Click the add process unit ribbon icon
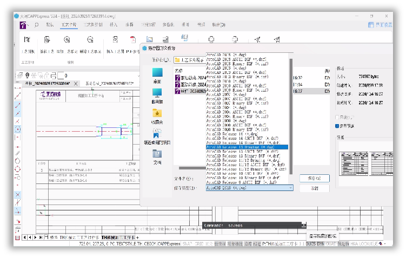The height and width of the screenshot is (259, 406). click(x=67, y=39)
